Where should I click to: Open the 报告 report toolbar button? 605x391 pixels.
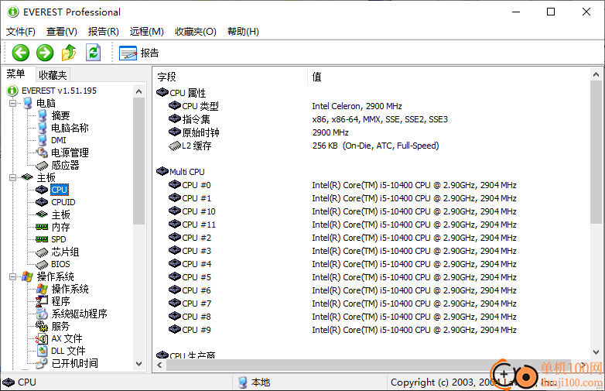tap(139, 53)
